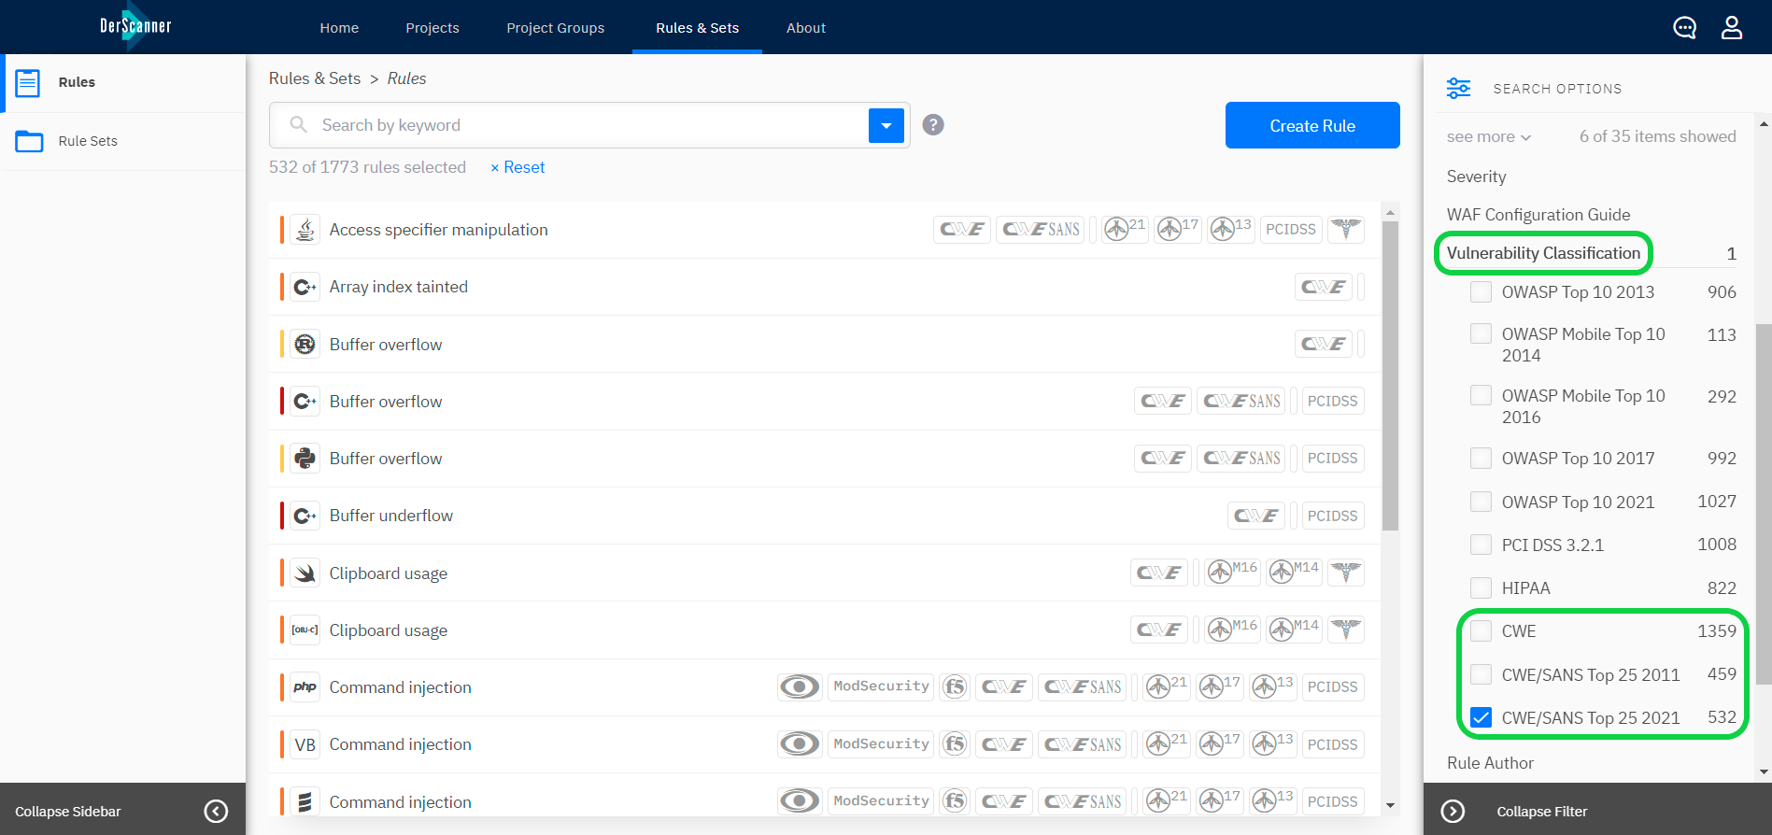The height and width of the screenshot is (835, 1772).
Task: Click the HIPAA caduceus badge on Access specifier manipulation
Action: click(x=1346, y=229)
